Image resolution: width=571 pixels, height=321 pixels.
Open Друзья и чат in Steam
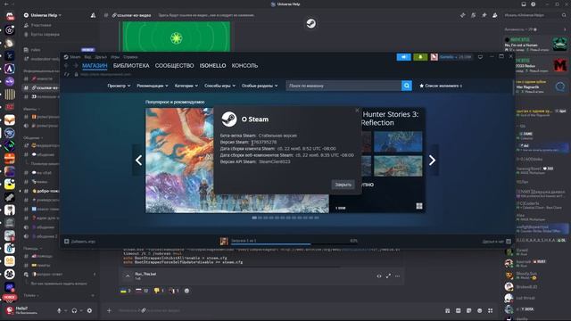[496, 242]
